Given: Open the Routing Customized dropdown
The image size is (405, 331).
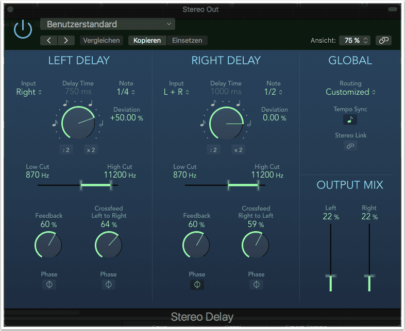Looking at the screenshot, I should click(x=350, y=92).
